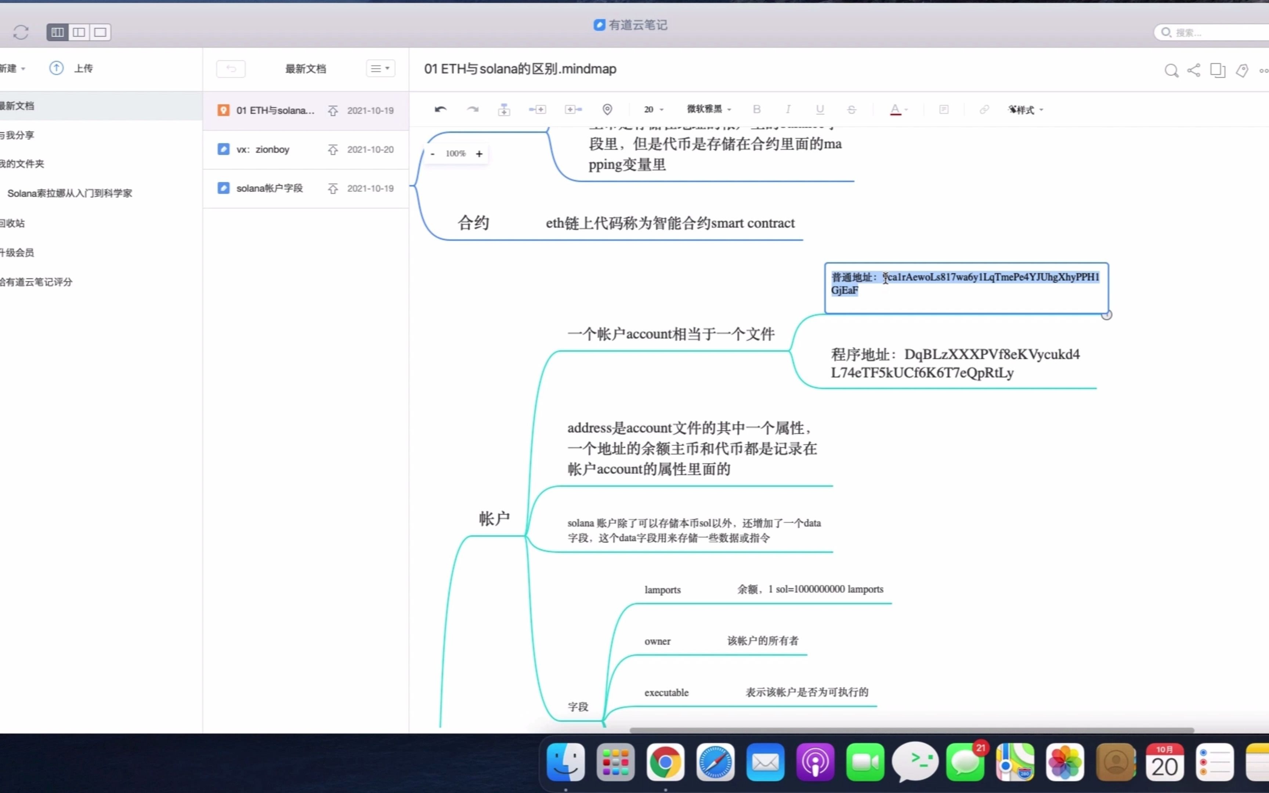Select the lamports field node
Viewport: 1269px width, 793px height.
click(x=663, y=590)
